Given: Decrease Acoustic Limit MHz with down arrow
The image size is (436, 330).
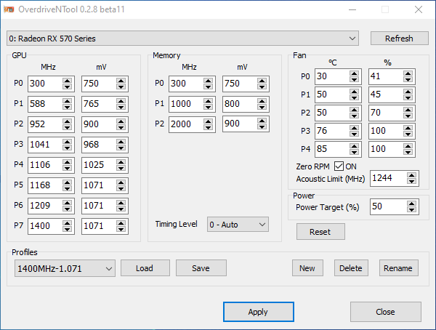Looking at the screenshot, I should [x=411, y=181].
